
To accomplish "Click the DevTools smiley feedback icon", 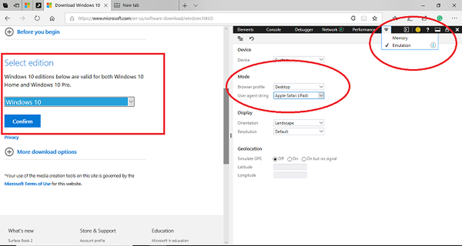I will [418, 30].
